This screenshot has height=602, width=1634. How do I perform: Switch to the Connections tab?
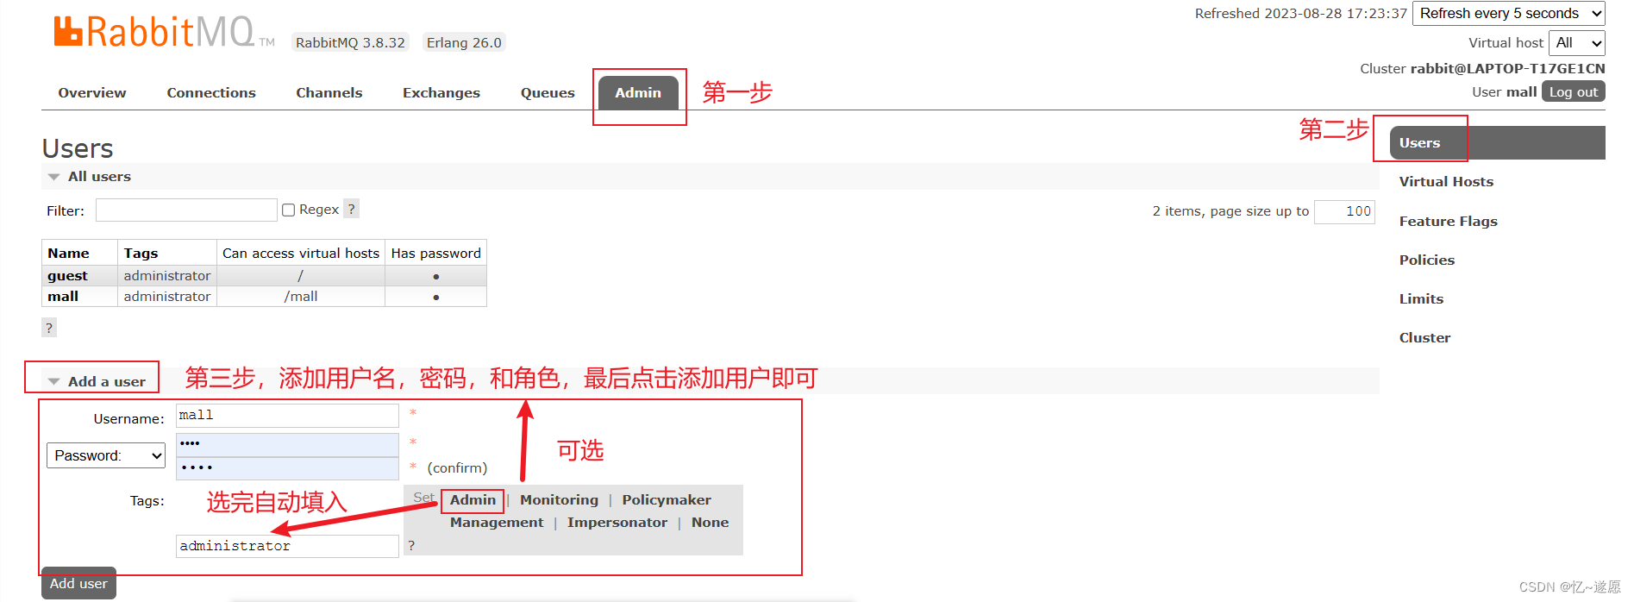(x=211, y=93)
